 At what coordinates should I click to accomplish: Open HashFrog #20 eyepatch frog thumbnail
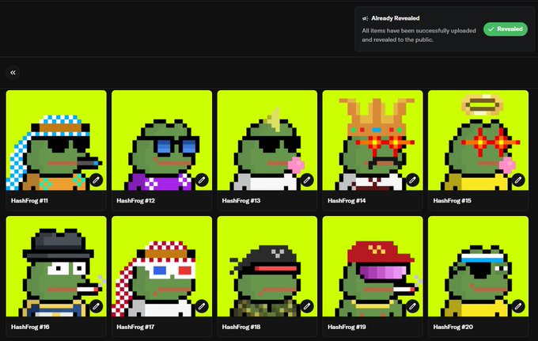coord(479,266)
